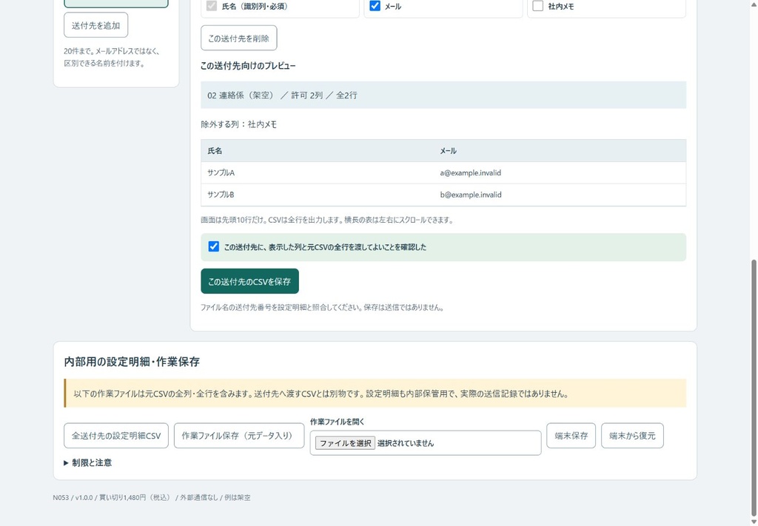
Task: Expand the 制限と注意 disclosure
Action: (87, 462)
